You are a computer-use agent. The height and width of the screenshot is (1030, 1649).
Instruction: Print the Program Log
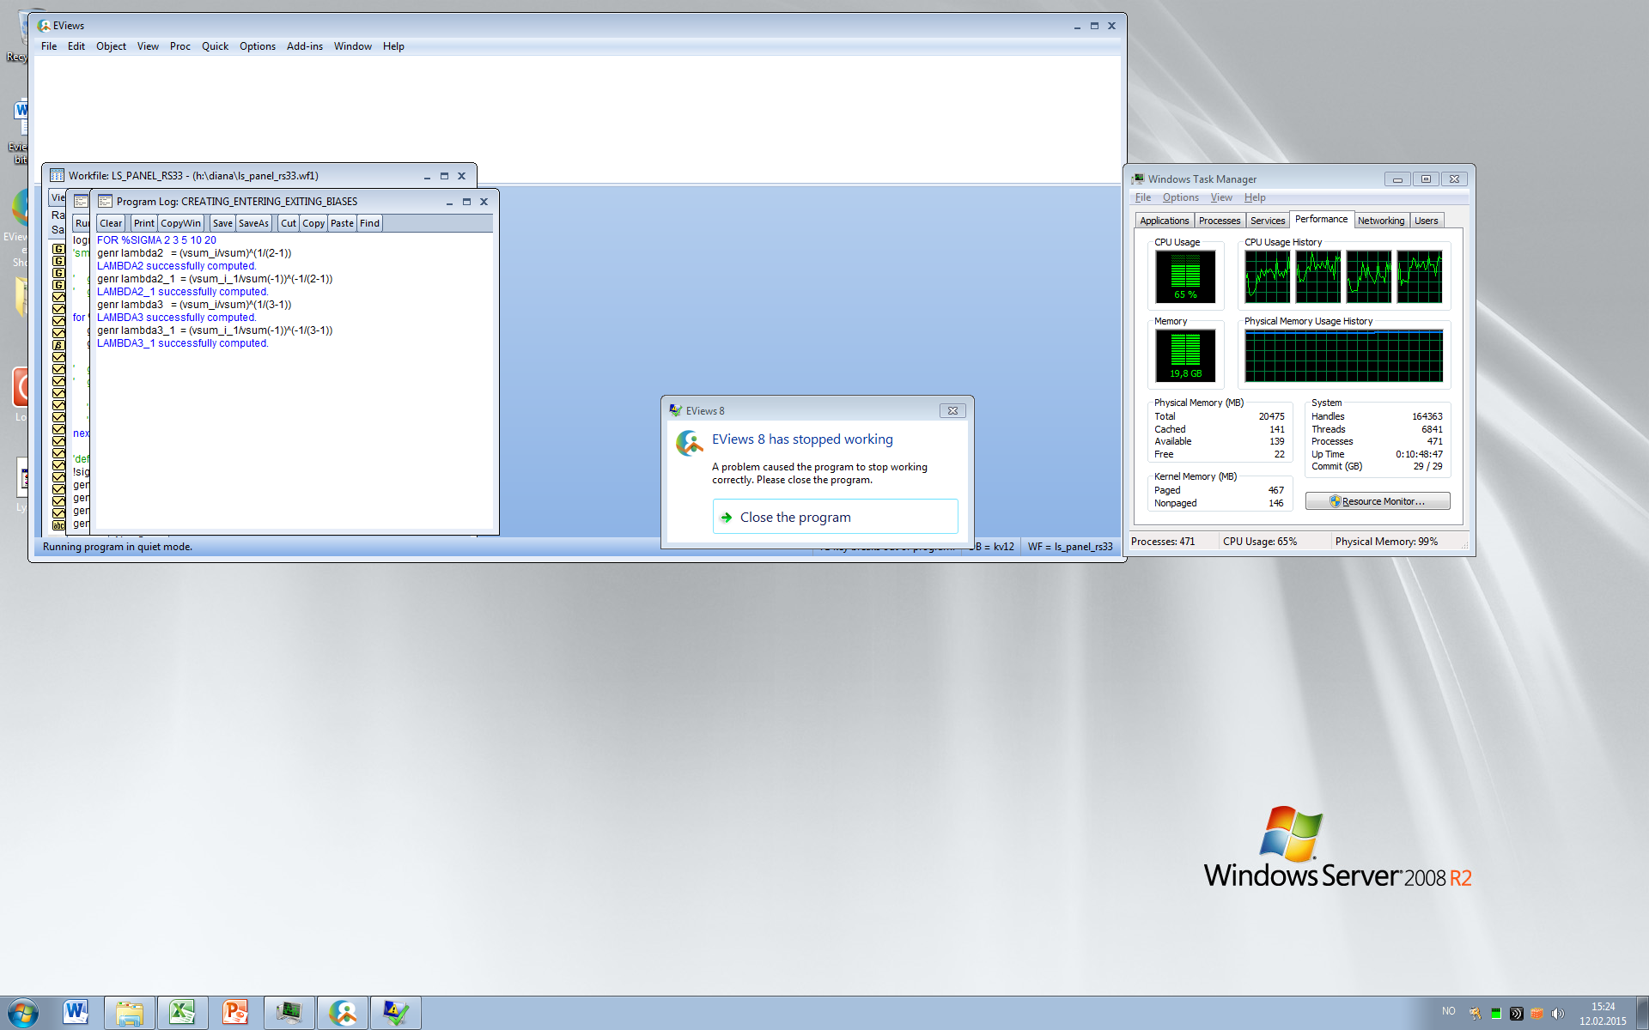[143, 223]
